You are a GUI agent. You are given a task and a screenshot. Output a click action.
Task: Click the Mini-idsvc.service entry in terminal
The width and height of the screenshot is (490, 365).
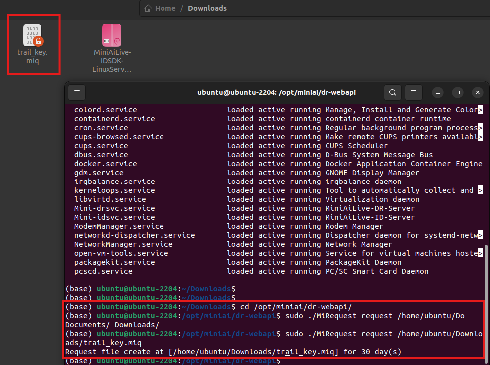(114, 217)
